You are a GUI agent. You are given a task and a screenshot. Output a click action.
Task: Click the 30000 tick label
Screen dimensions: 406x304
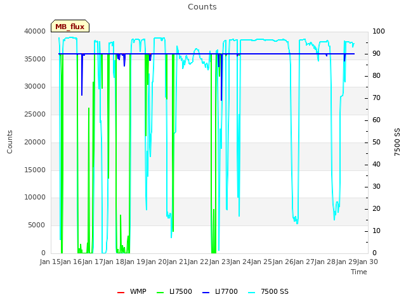[x=35, y=87]
